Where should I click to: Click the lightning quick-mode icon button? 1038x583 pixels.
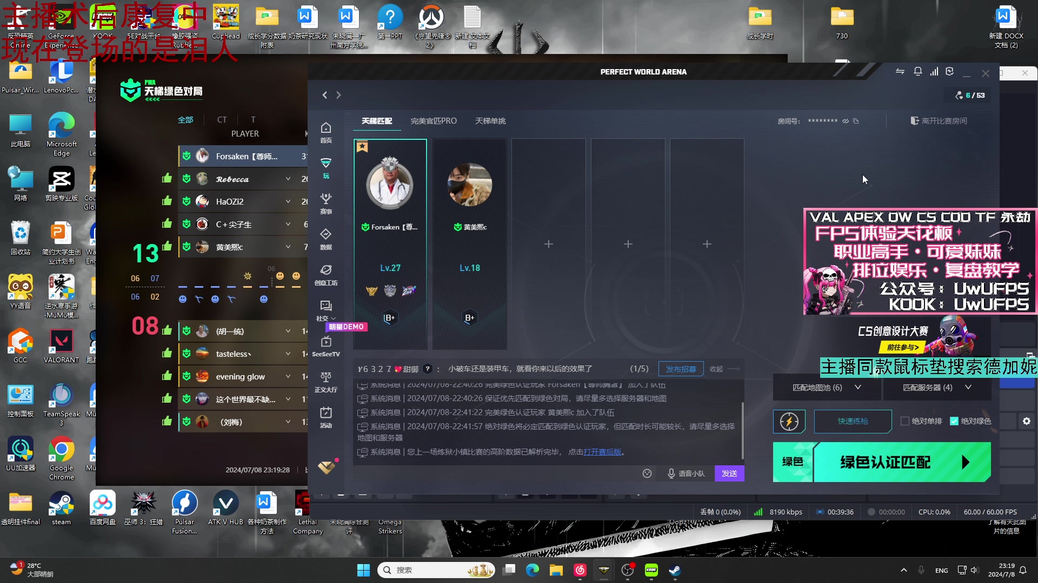[x=789, y=421]
